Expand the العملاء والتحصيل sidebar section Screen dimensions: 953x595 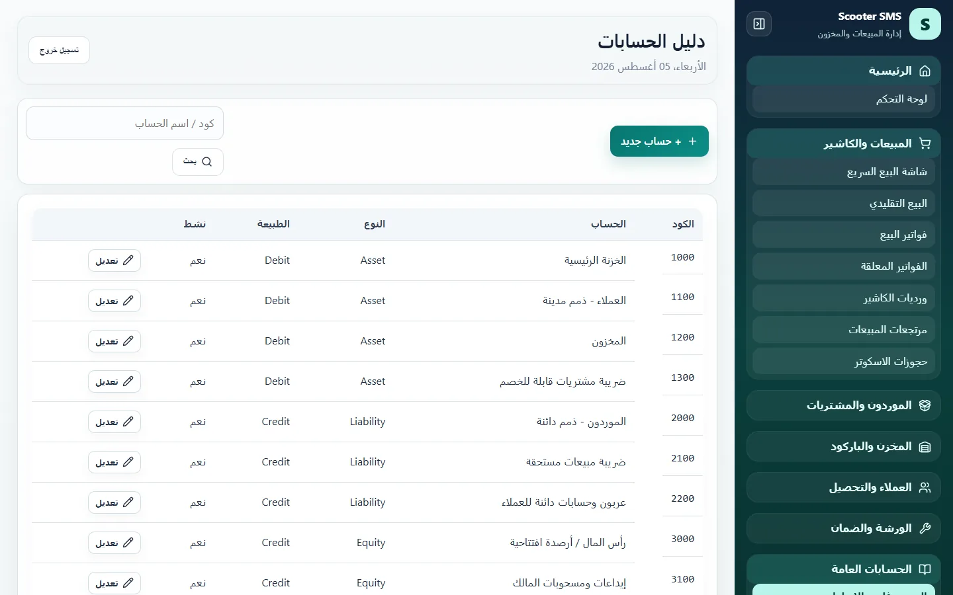(x=844, y=487)
